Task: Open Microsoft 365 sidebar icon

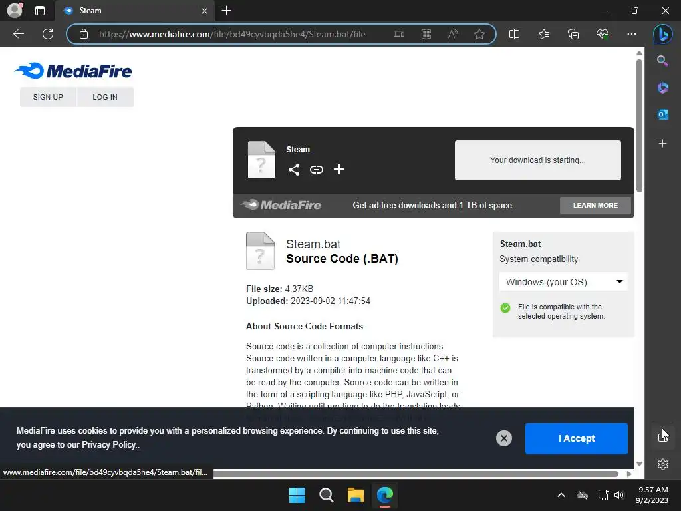Action: [663, 88]
